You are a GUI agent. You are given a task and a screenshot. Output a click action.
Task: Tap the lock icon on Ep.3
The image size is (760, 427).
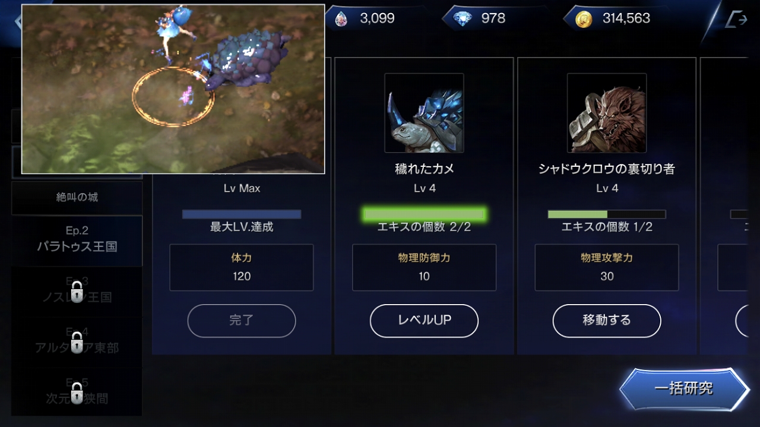click(x=77, y=292)
